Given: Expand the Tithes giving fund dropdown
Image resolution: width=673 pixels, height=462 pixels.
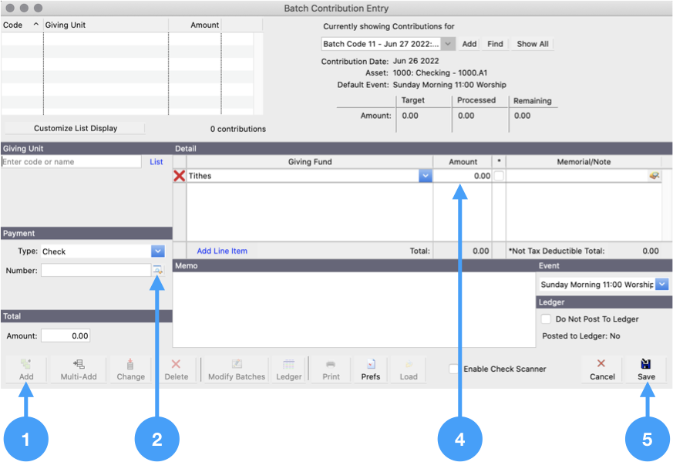Looking at the screenshot, I should point(425,175).
